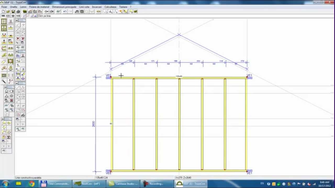Open Chrome from the taskbar
Image resolution: width=335 pixels, height=188 pixels.
pos(32,184)
